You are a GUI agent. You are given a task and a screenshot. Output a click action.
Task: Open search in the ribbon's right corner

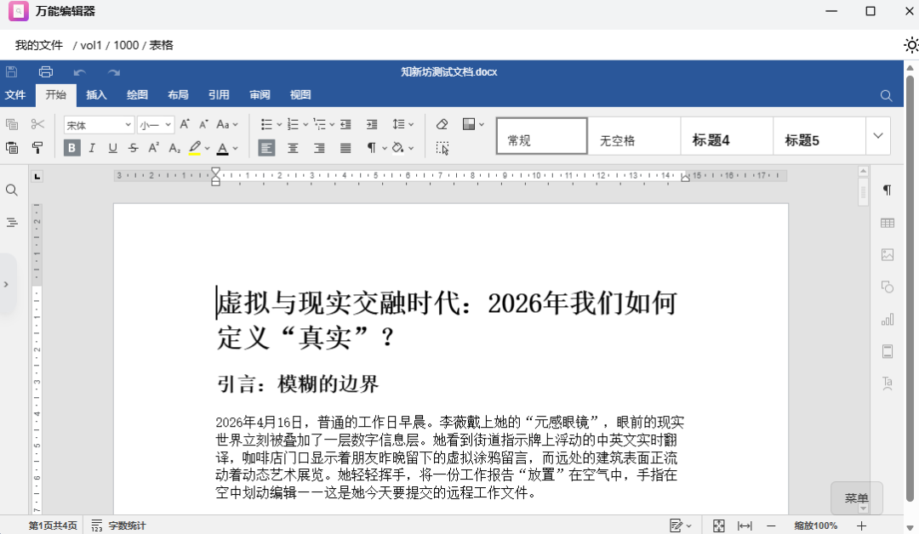(x=886, y=95)
